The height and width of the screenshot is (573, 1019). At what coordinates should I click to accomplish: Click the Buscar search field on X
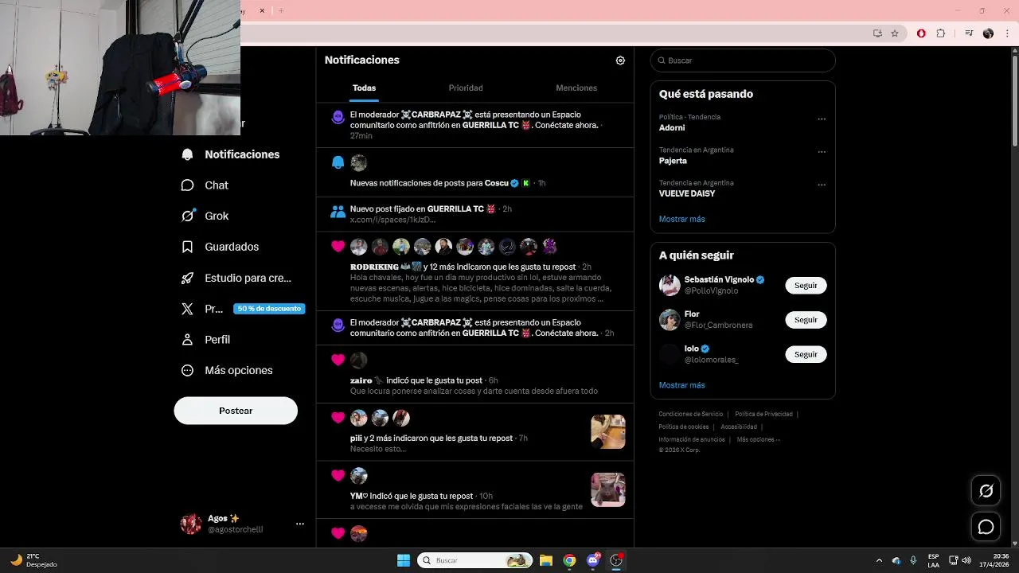[x=743, y=60]
